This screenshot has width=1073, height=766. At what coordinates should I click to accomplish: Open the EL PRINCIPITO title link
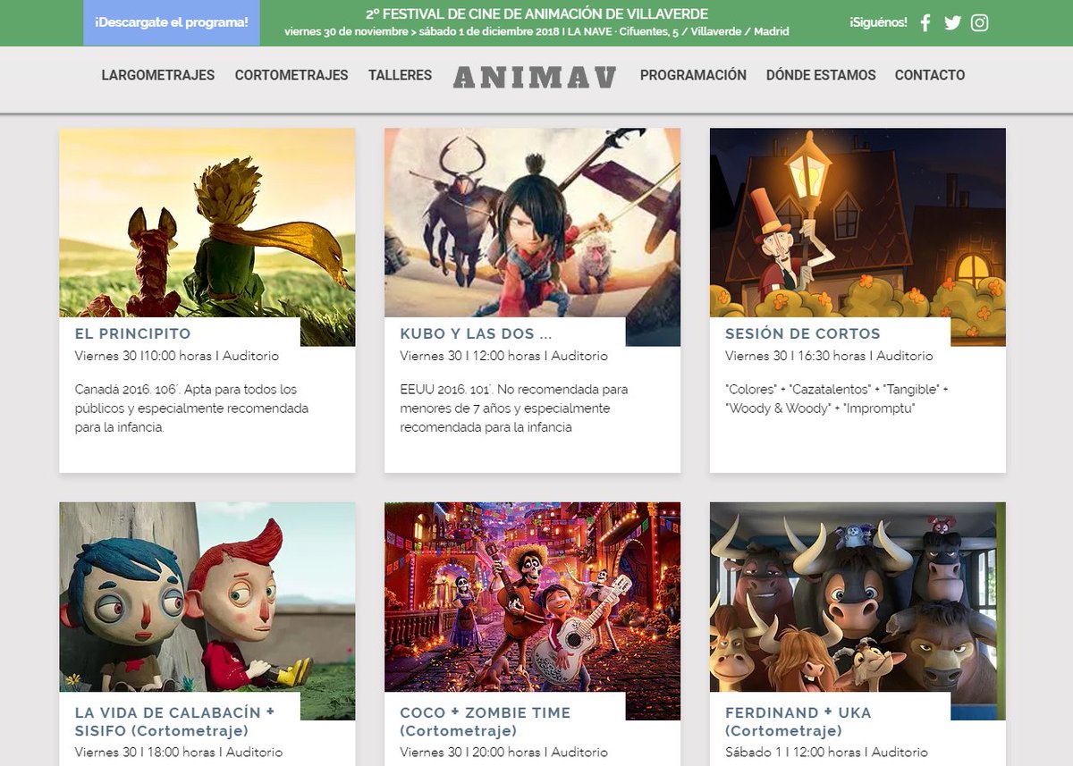point(133,333)
